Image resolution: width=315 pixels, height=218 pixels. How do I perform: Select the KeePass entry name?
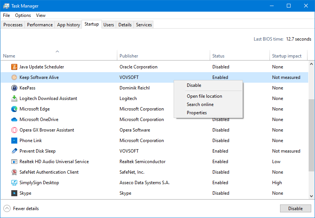pos(27,88)
